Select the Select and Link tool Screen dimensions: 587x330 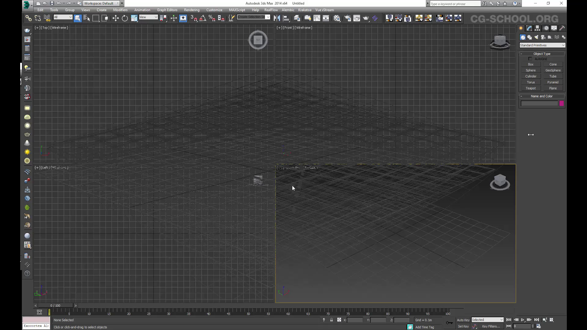pos(28,18)
